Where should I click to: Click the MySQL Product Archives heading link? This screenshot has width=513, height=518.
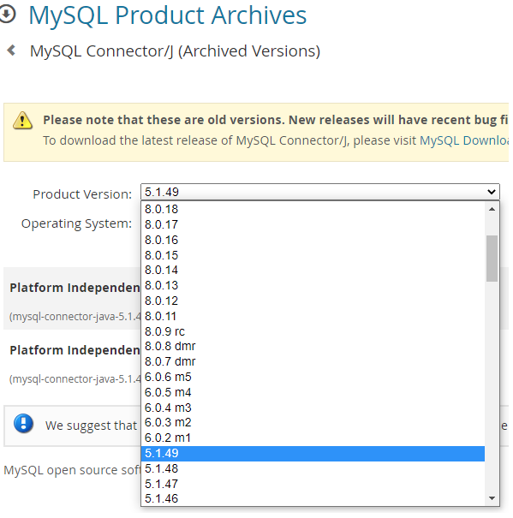click(x=168, y=15)
